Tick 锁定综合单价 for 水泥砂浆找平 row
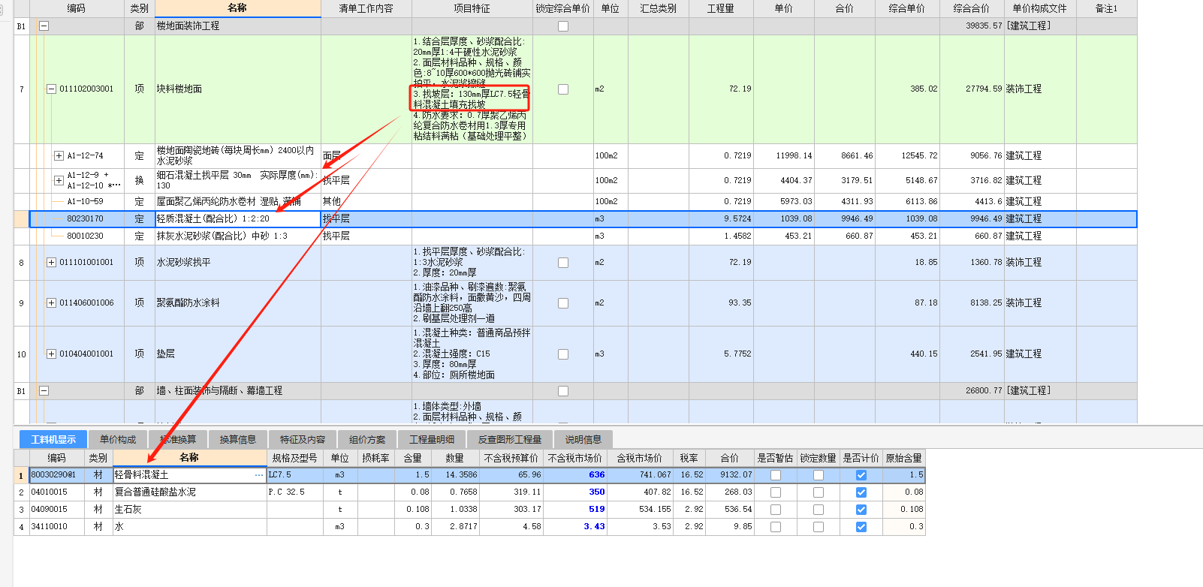1203x587 pixels. (x=563, y=263)
